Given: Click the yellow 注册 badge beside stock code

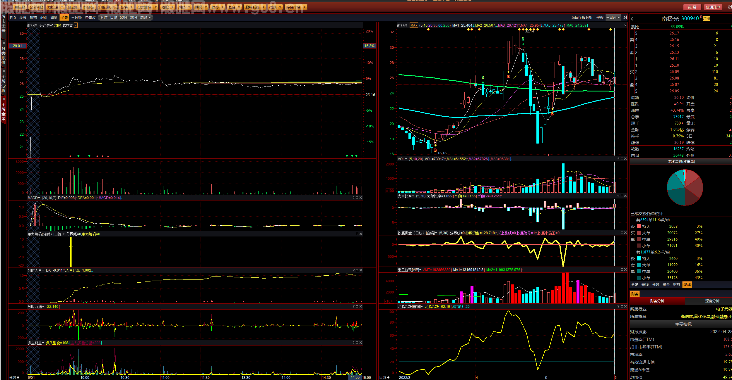Looking at the screenshot, I should pos(707,19).
